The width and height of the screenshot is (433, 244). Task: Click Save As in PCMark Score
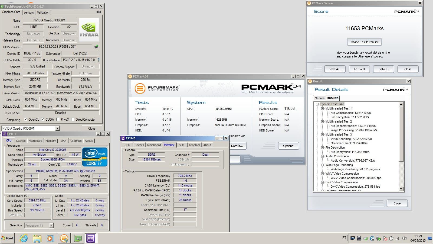click(336, 69)
